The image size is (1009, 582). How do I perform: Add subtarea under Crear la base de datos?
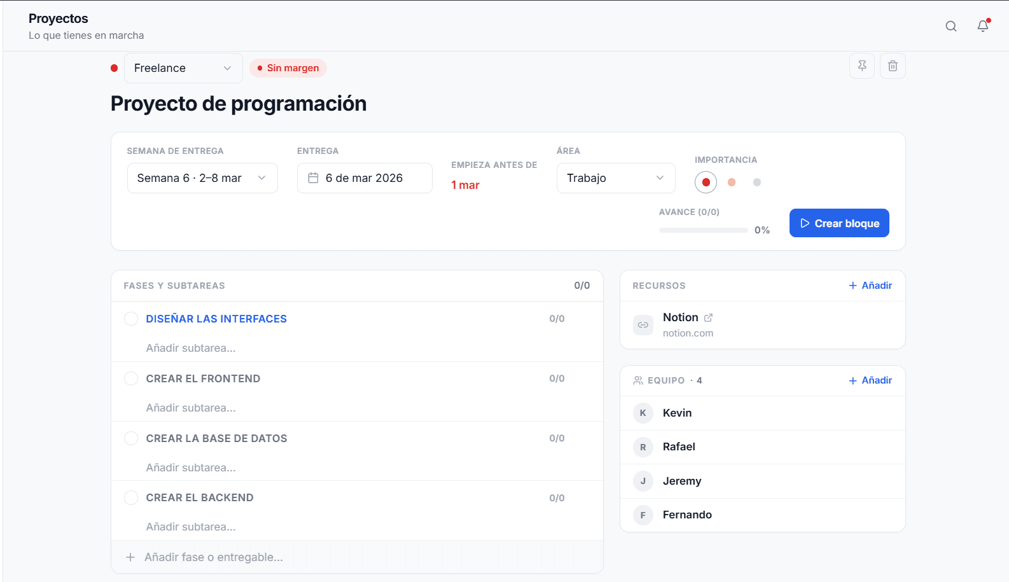(x=191, y=468)
